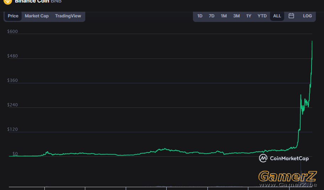Viewport: 324px width, 190px height.
Task: Click the Binance Coin title text
Action: (32, 1)
